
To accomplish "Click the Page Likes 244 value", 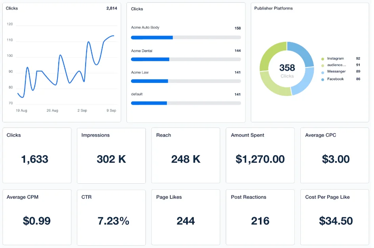I will click(x=186, y=221).
